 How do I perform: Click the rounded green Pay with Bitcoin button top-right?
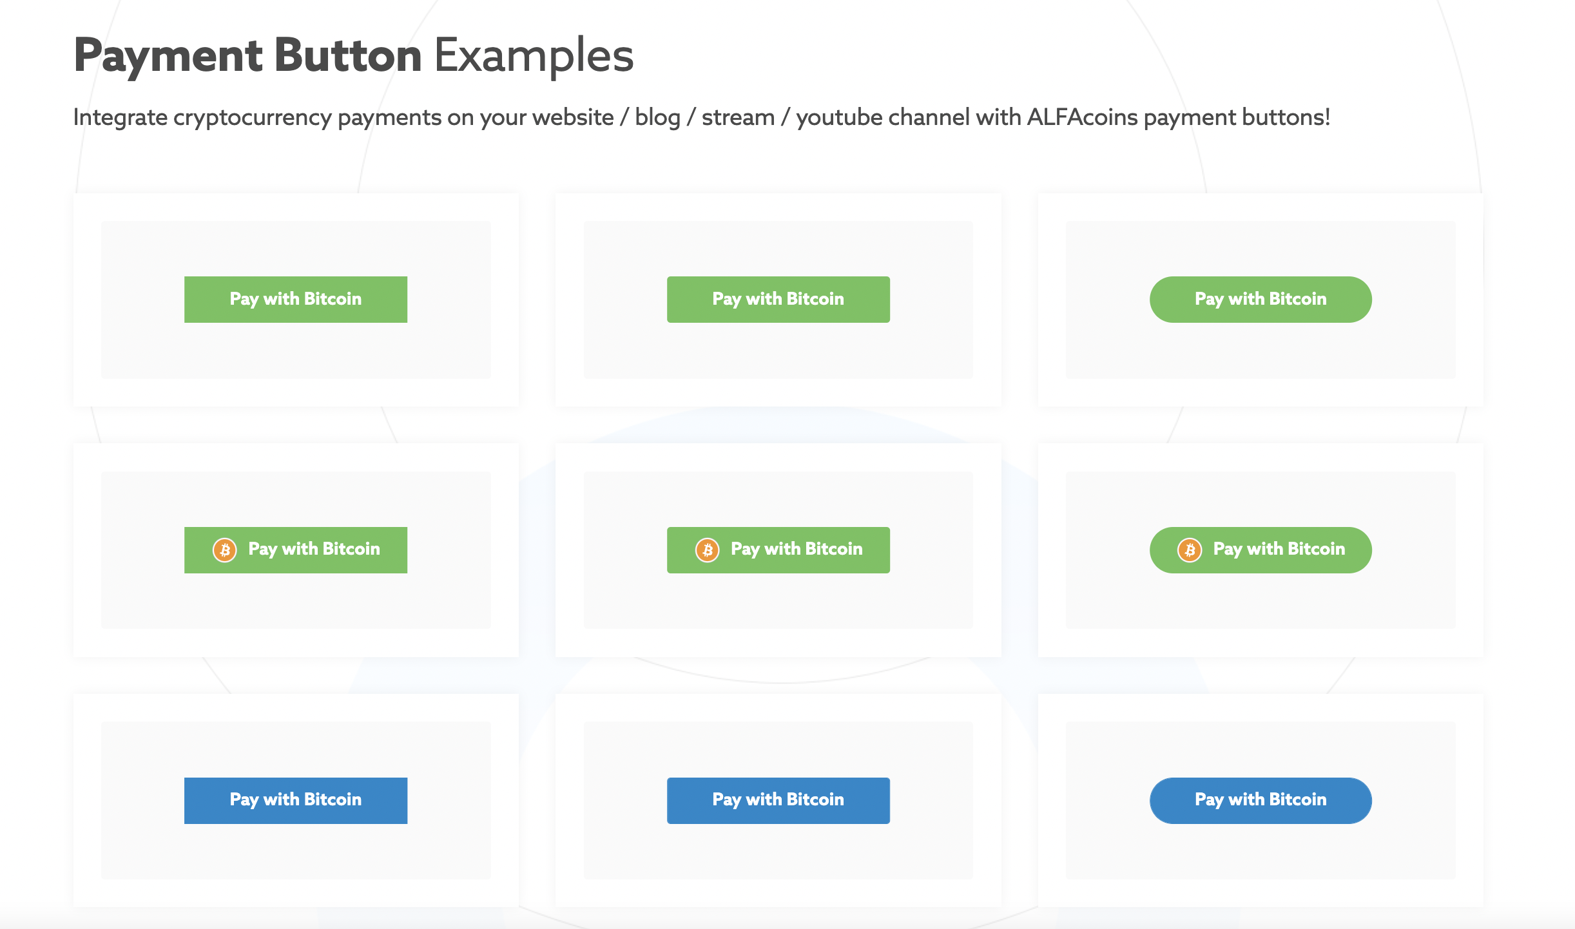tap(1260, 299)
